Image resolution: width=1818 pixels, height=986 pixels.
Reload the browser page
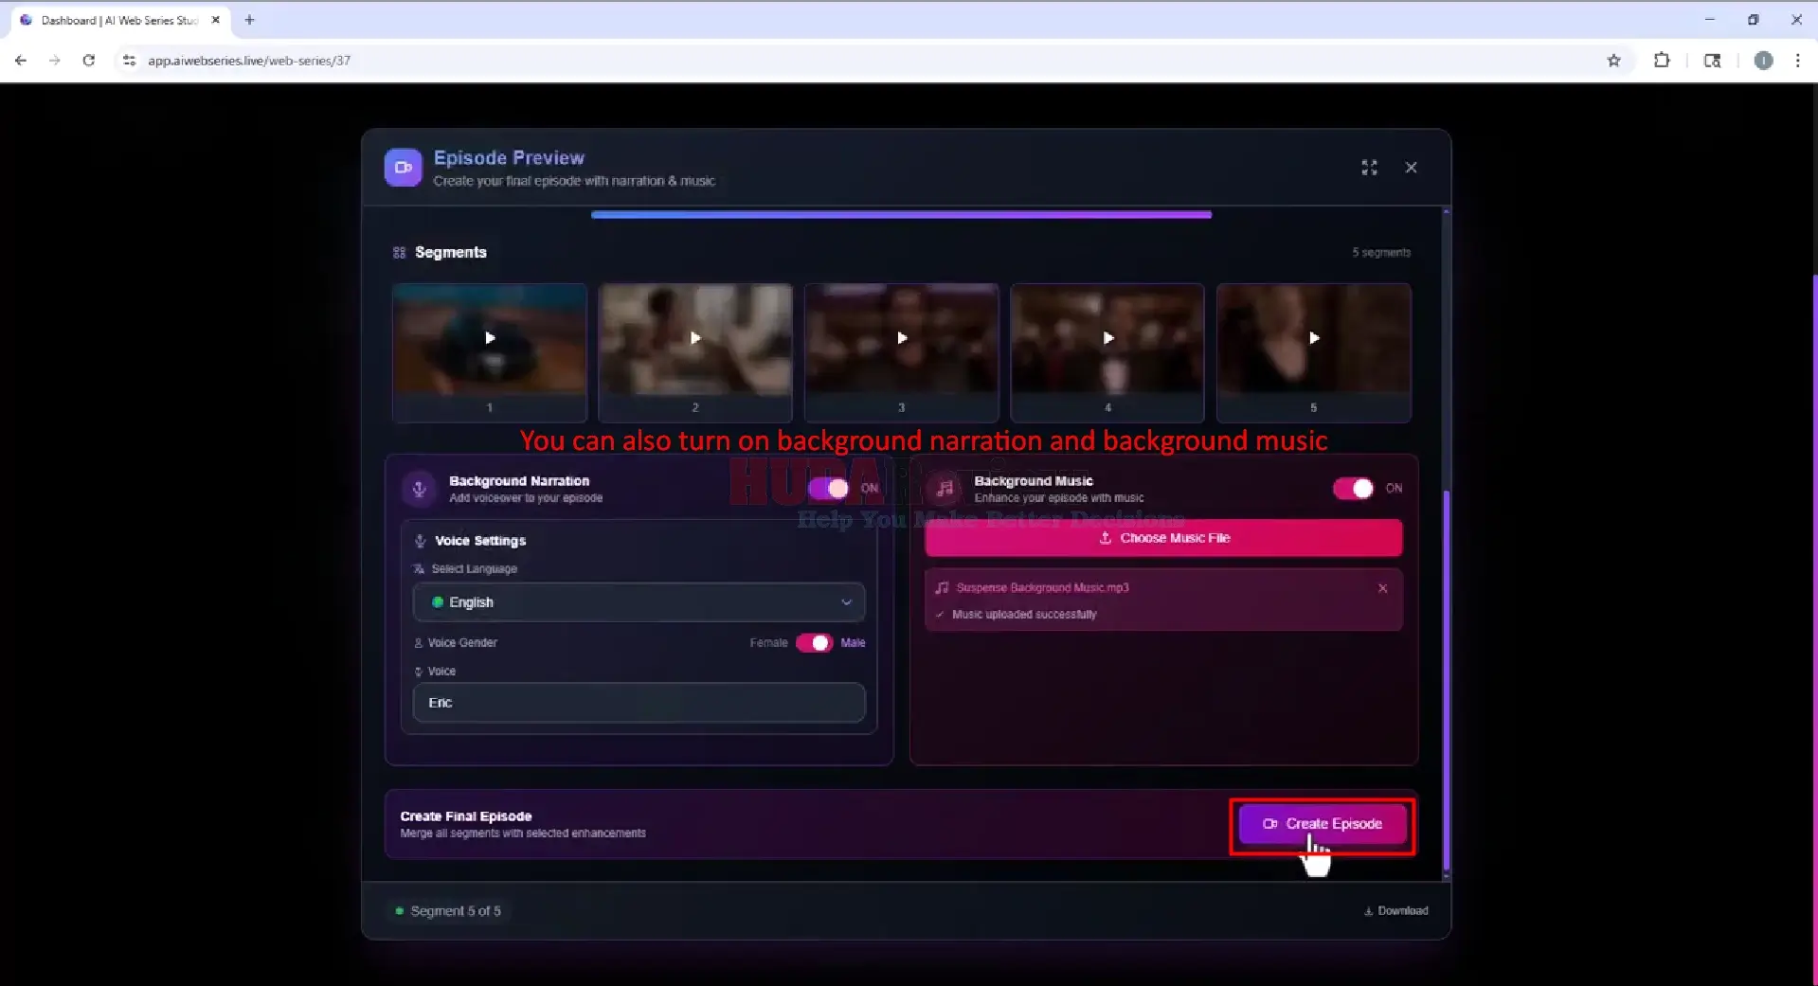coord(88,61)
